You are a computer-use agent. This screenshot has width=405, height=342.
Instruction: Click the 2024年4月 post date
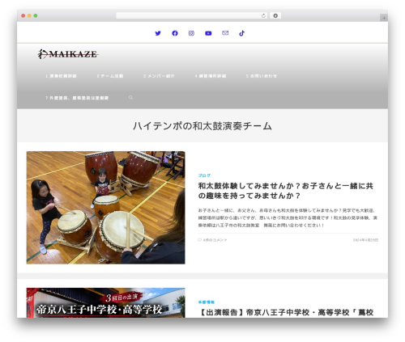tap(365, 240)
